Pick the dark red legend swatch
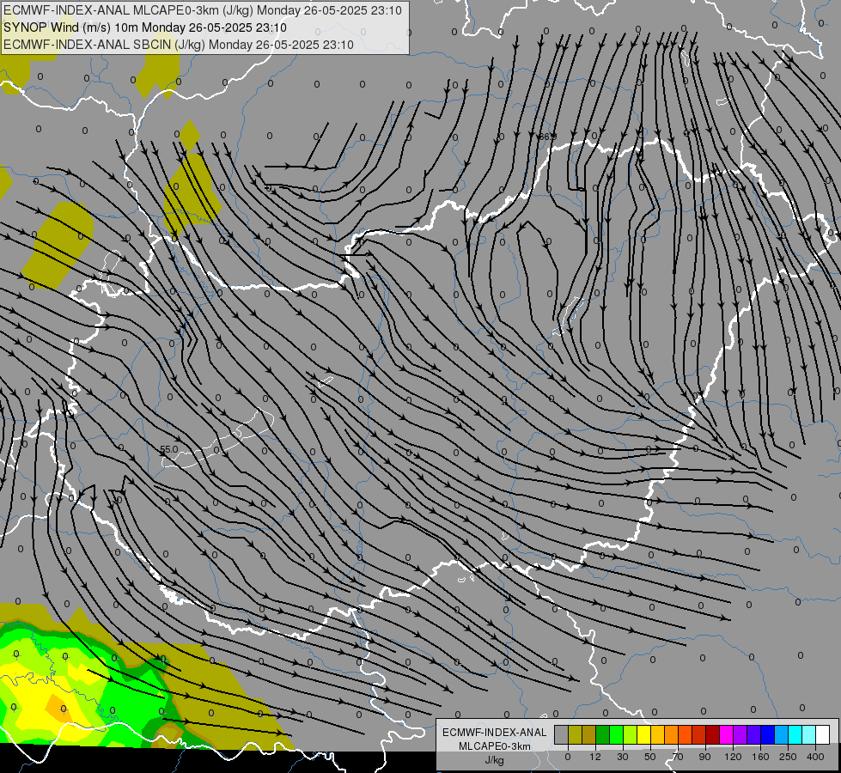The image size is (841, 773). pyautogui.click(x=712, y=734)
